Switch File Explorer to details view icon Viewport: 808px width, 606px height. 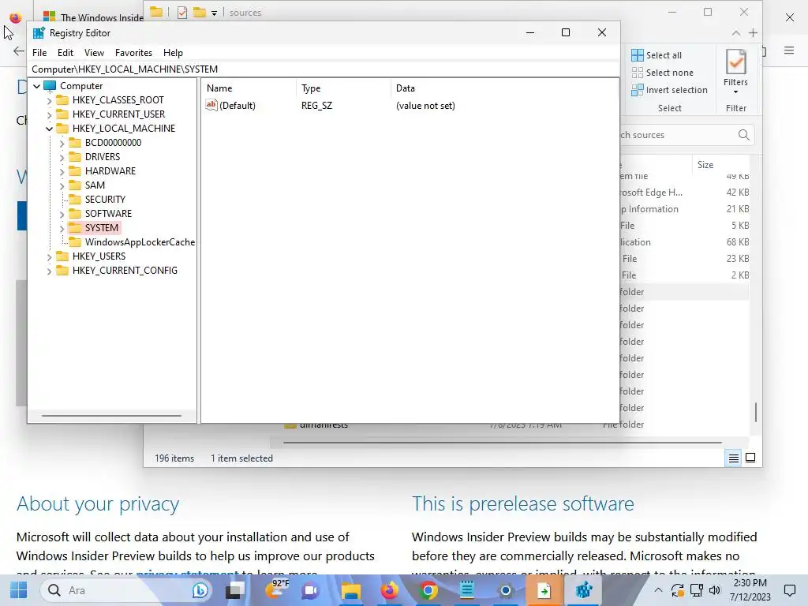(x=733, y=458)
